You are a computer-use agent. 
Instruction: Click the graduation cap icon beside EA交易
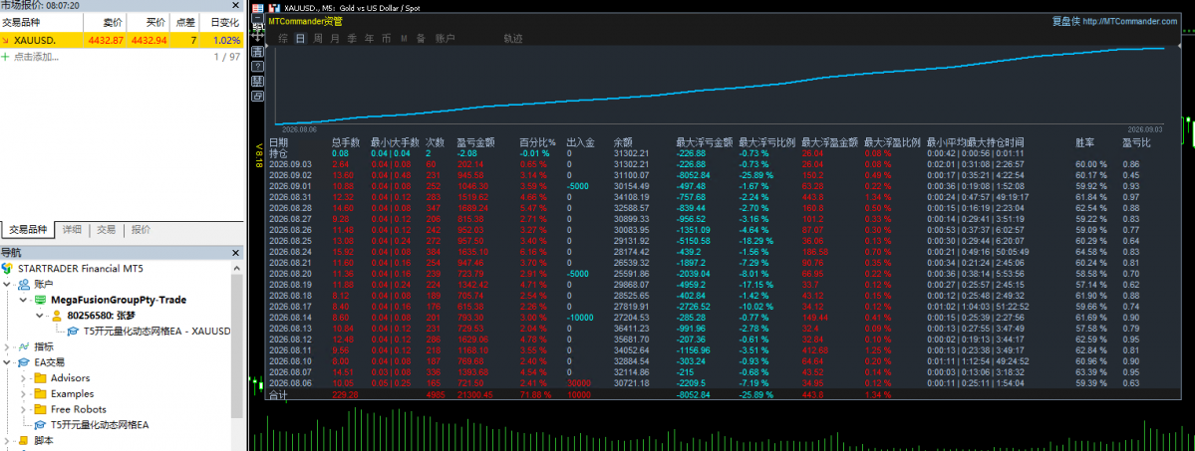[24, 362]
